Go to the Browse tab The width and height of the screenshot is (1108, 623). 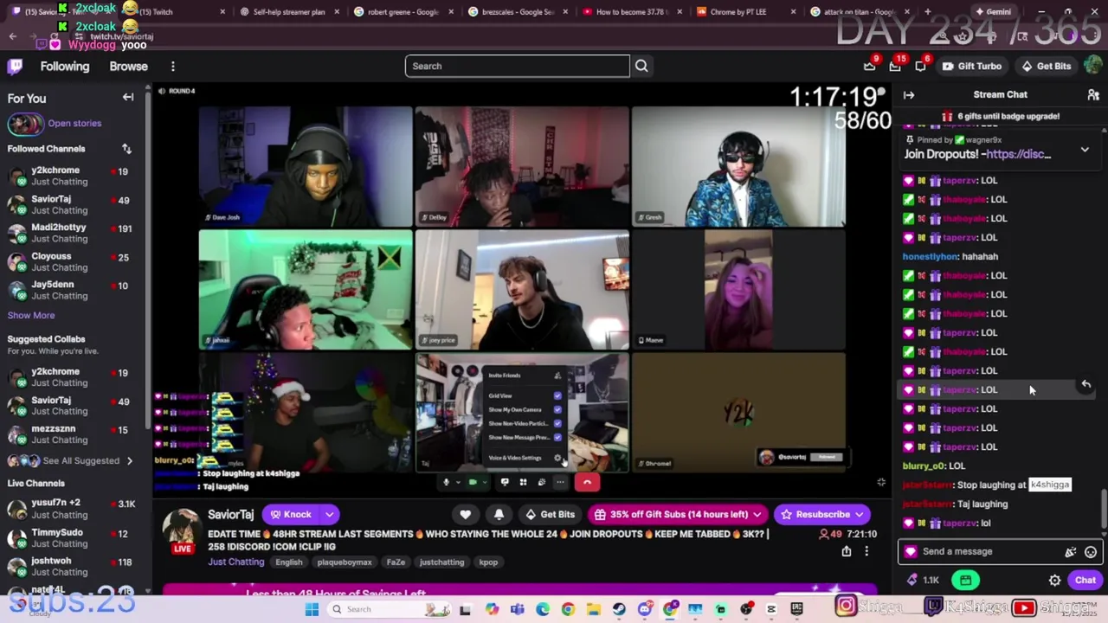point(128,67)
